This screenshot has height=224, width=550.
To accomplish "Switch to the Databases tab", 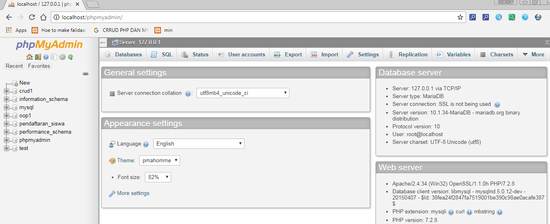I will 123,54.
